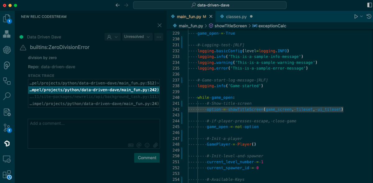Open the New Relic CodeStream sidebar icon
The width and height of the screenshot is (373, 183).
click(7, 143)
